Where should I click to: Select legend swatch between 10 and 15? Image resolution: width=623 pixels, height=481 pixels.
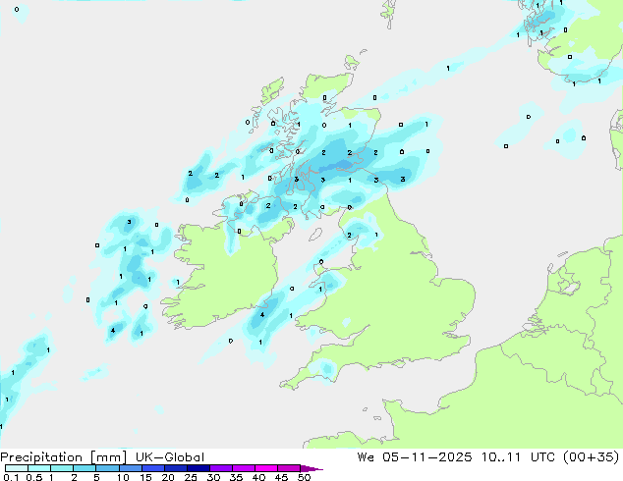click(130, 468)
